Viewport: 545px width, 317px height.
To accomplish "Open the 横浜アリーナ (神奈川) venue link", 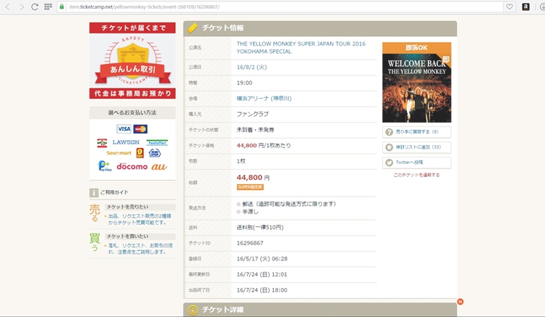I will [x=263, y=98].
